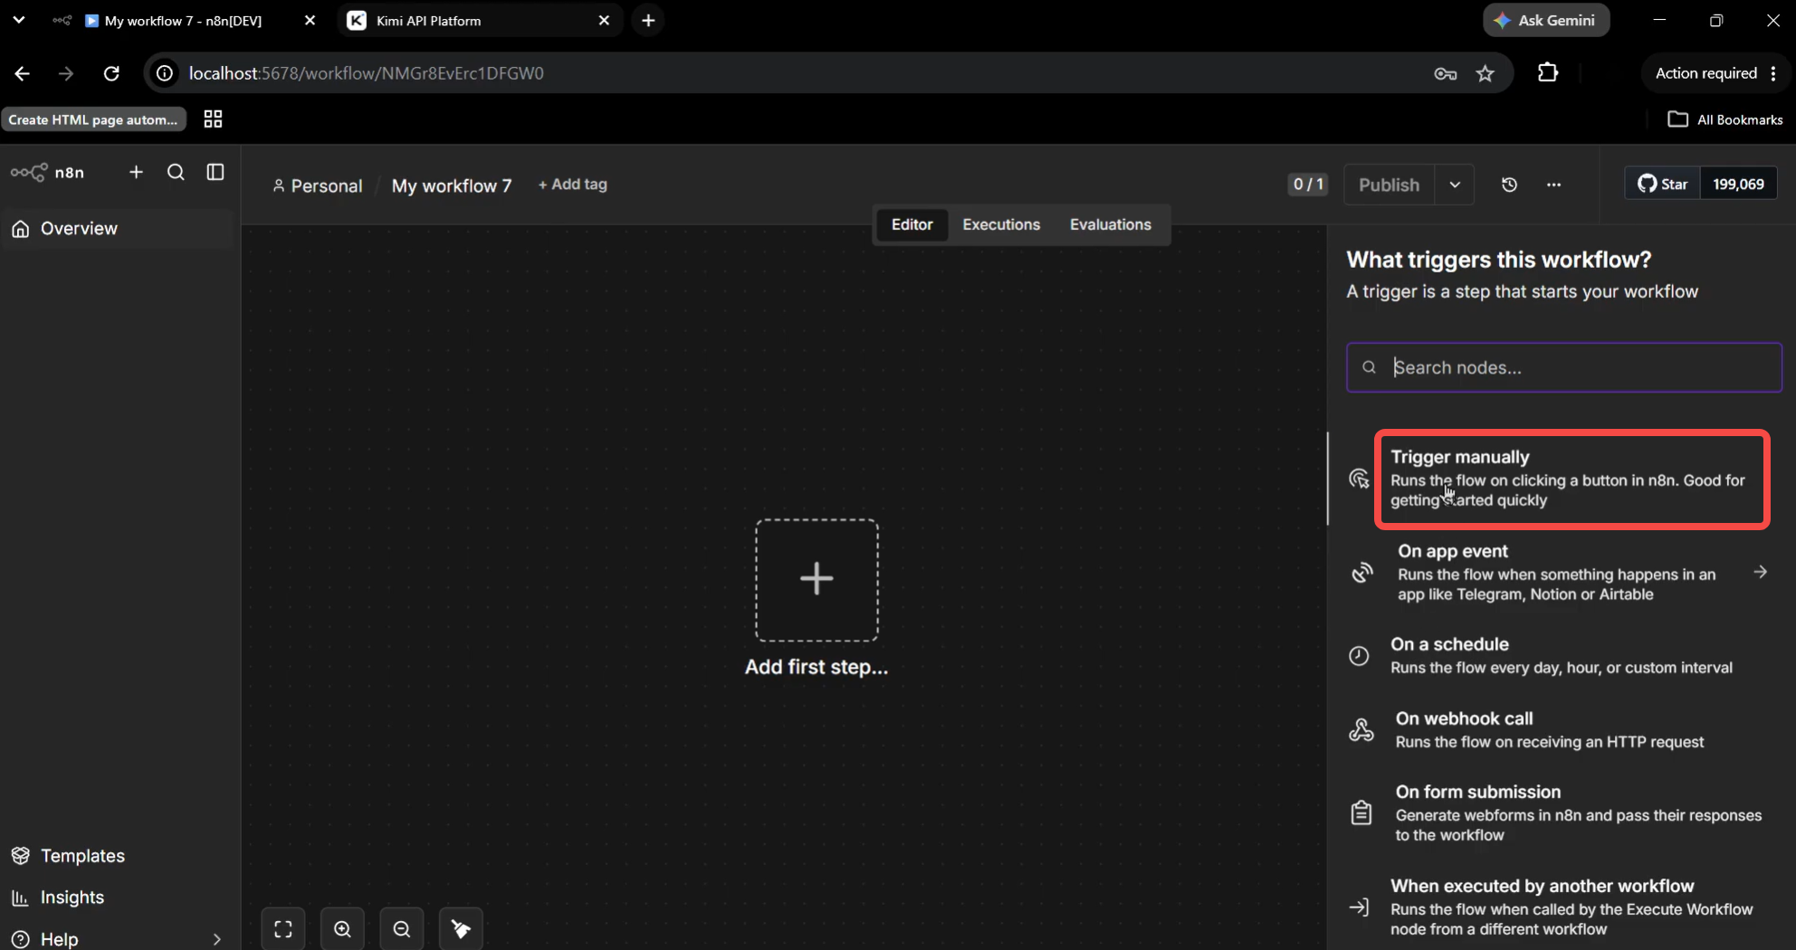The image size is (1796, 950).
Task: Open saved passwords key icon
Action: click(1446, 73)
